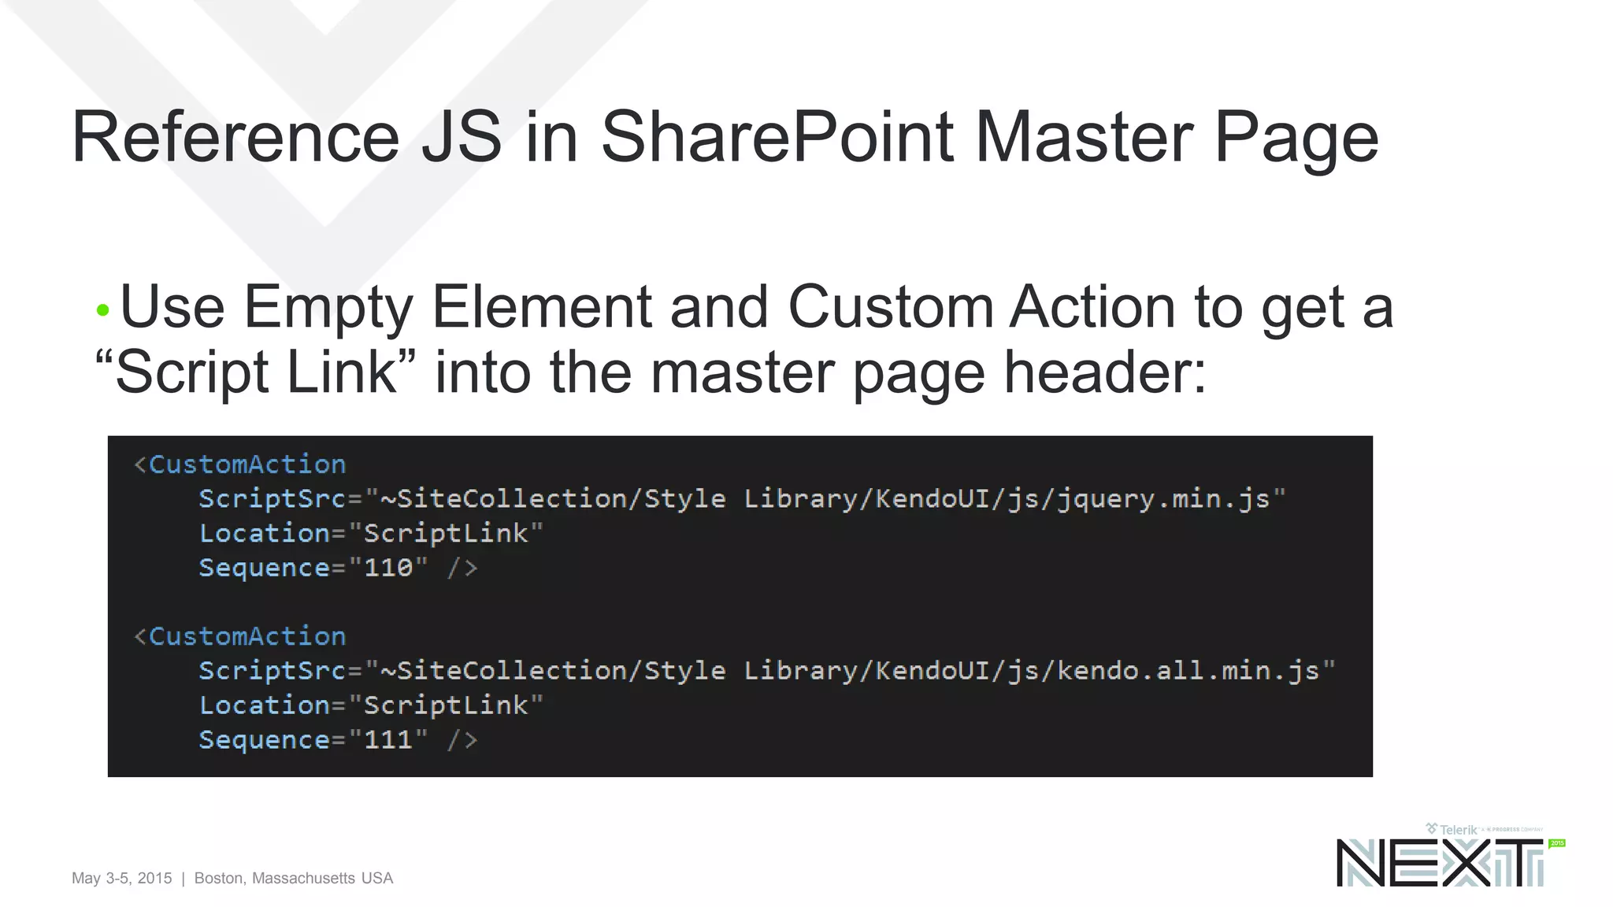The image size is (1613, 907).
Task: Click the second '<CustomAction' tag in the code block
Action: [240, 636]
